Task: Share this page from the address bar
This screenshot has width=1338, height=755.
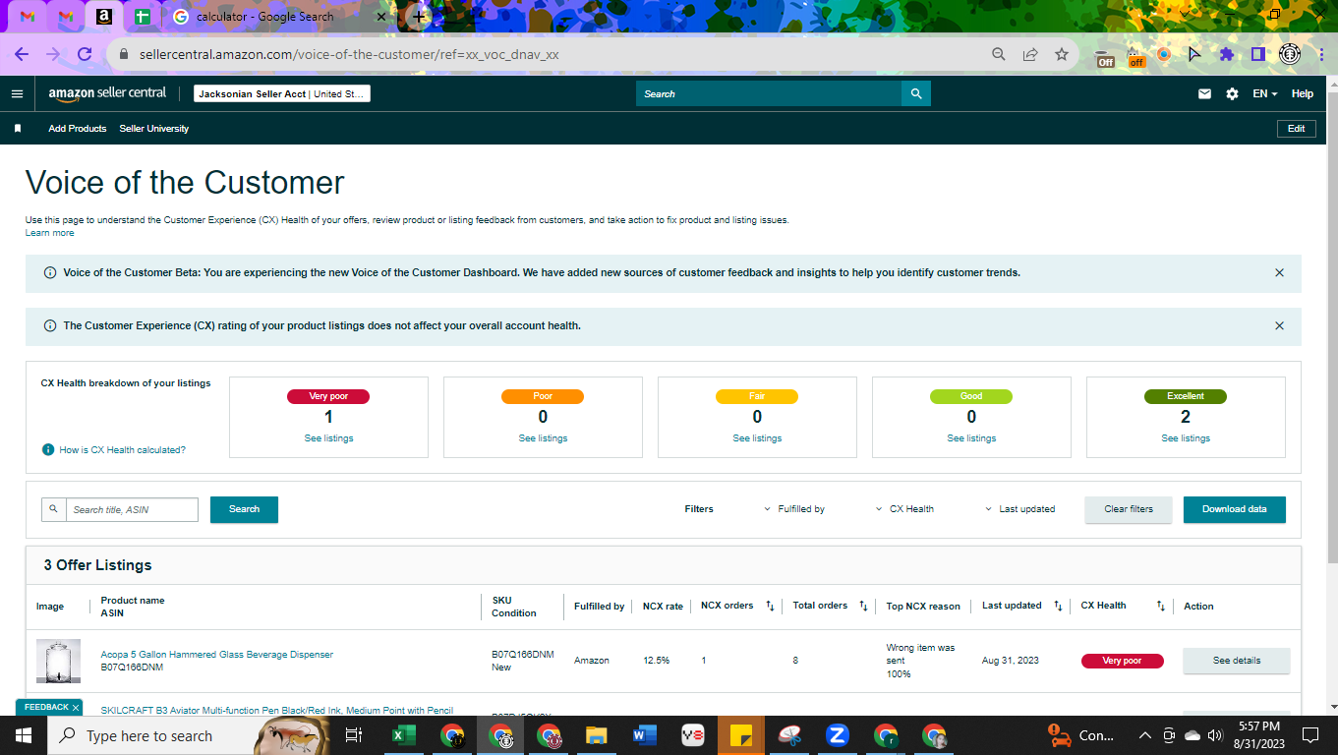Action: coord(1029,55)
